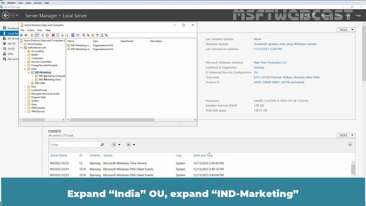Expand the IND-Sales tree node
The width and height of the screenshot is (366, 206).
click(29, 83)
